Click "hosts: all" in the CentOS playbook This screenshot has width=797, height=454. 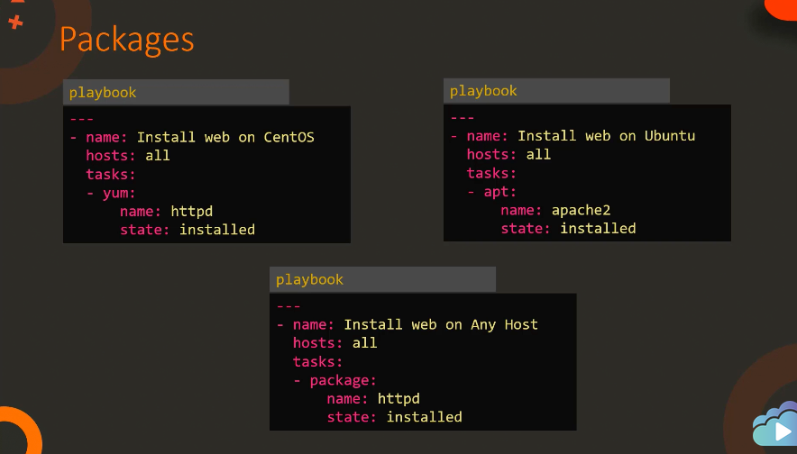pyautogui.click(x=128, y=156)
